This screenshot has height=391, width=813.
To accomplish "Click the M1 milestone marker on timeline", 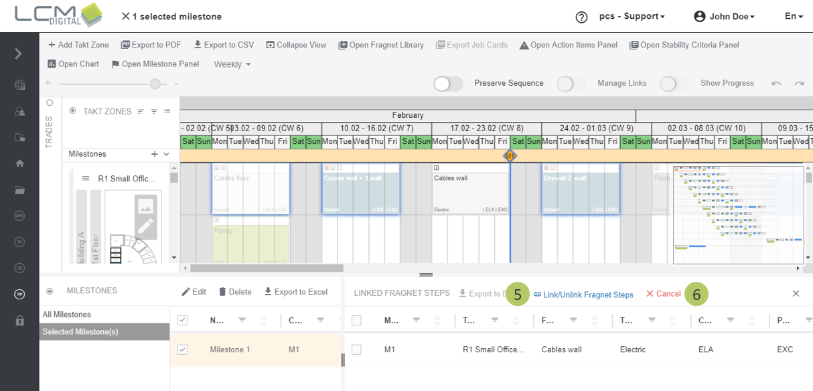I will tap(510, 155).
